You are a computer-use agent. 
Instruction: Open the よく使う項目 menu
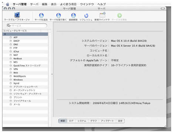(x=68, y=4)
